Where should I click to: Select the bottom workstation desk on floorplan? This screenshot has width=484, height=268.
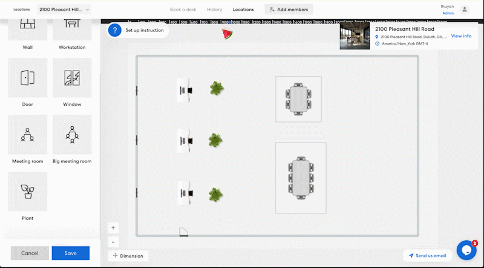(185, 193)
